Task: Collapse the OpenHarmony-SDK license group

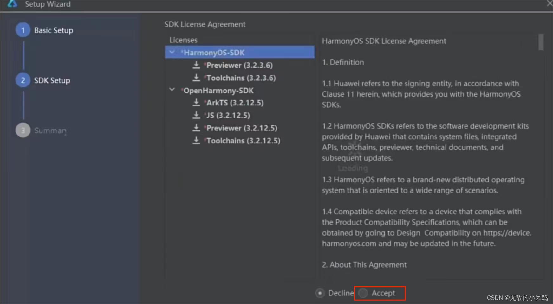Action: [172, 90]
